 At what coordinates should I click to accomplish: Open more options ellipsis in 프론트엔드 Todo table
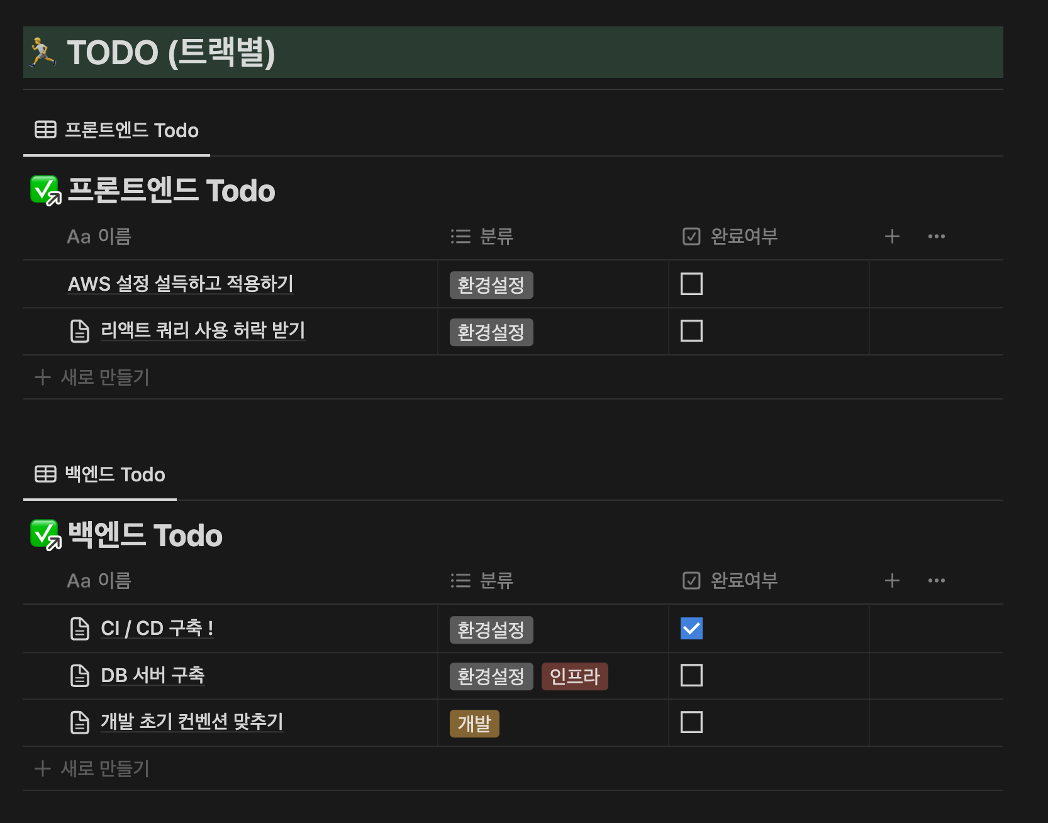coord(936,237)
